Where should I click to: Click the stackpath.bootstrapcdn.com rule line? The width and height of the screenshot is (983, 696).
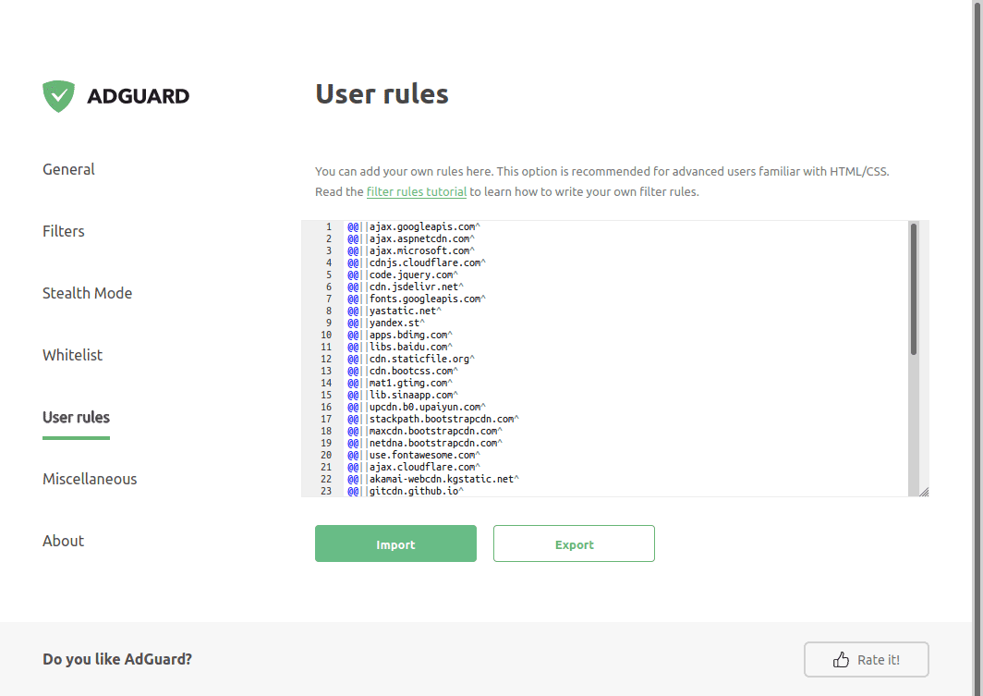point(442,419)
